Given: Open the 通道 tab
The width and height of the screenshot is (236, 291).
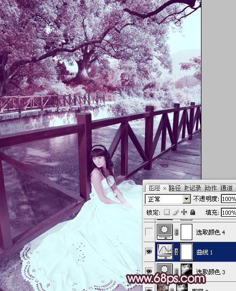Looking at the screenshot, I should coord(226,188).
